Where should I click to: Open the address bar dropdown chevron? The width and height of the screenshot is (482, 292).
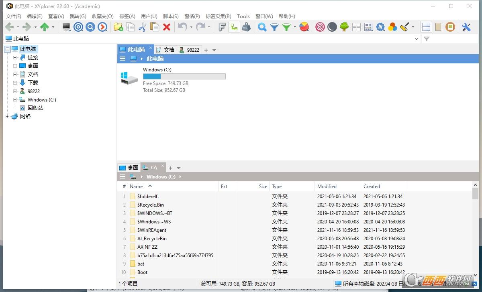point(416,39)
